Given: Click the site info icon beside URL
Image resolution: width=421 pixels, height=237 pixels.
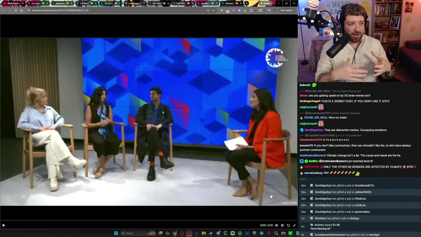Looking at the screenshot, I should [x=29, y=10].
